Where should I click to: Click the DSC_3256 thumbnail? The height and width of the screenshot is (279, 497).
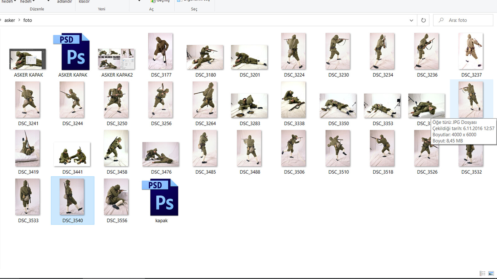161,100
